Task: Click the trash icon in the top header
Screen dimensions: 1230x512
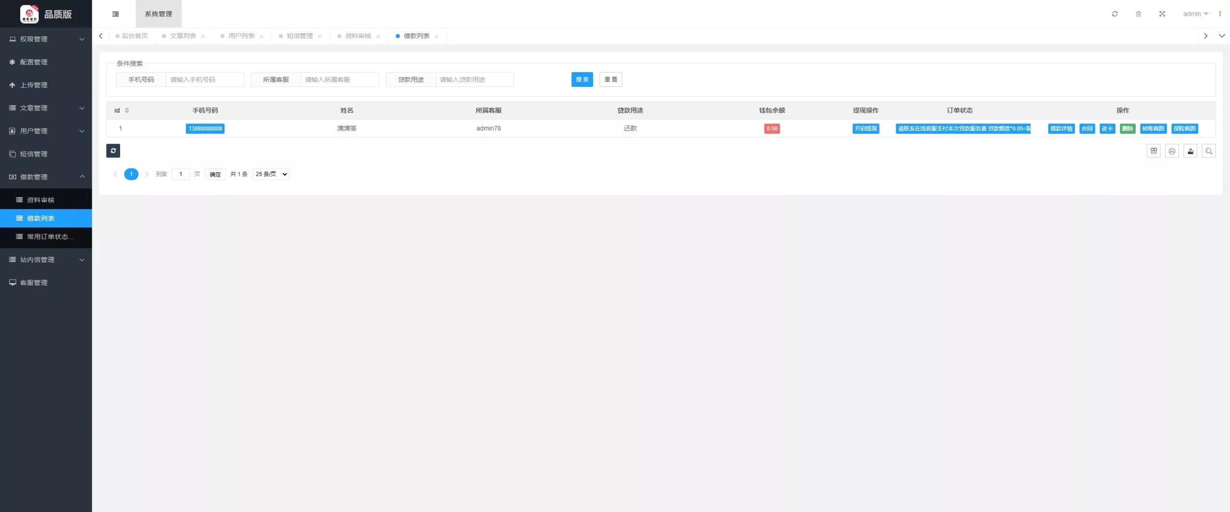Action: [1138, 14]
